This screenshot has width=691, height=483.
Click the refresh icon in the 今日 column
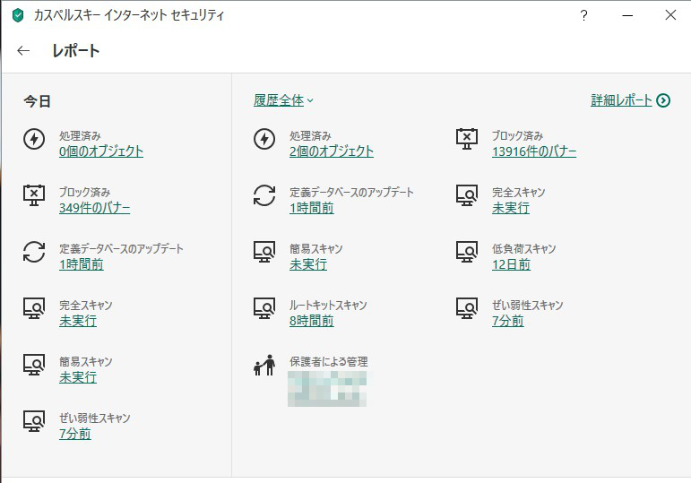click(34, 252)
